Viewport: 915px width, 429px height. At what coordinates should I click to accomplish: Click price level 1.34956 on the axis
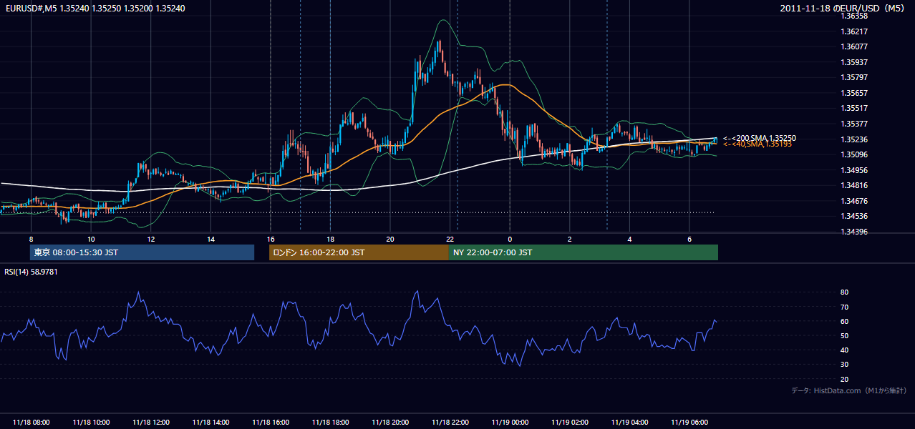click(854, 170)
